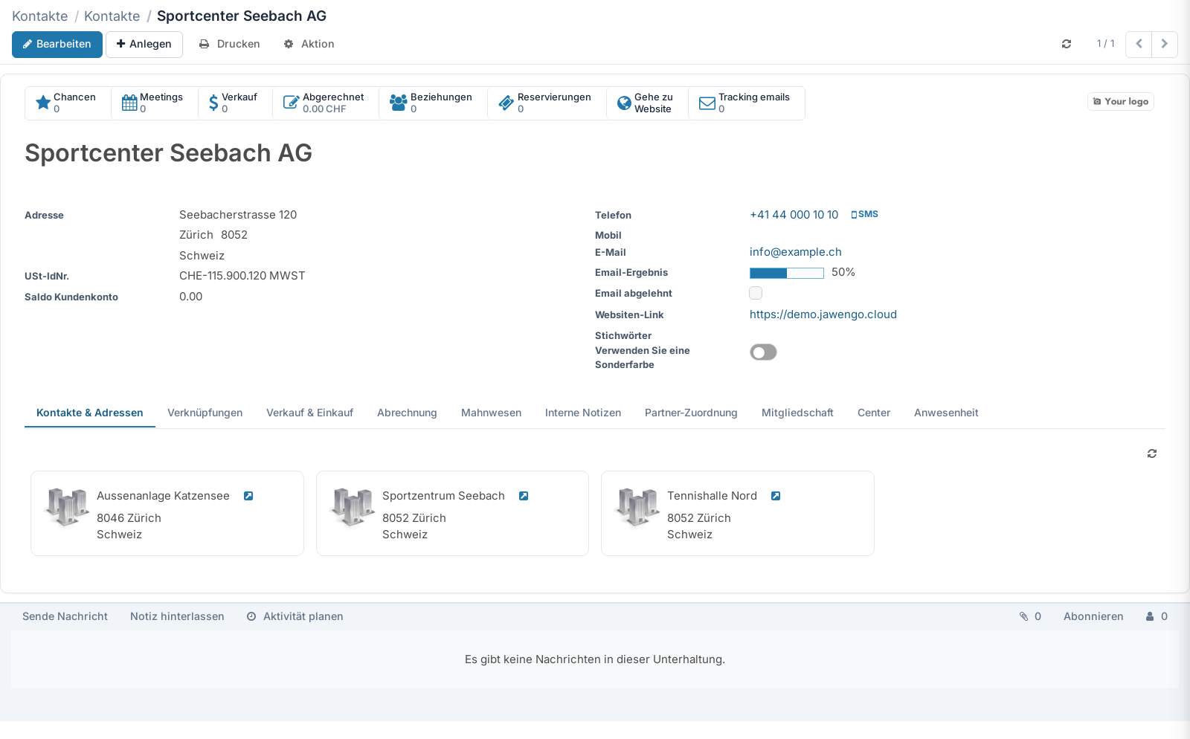Click the SMS link next to phone
Screen dimensions: 1190x739
[864, 214]
